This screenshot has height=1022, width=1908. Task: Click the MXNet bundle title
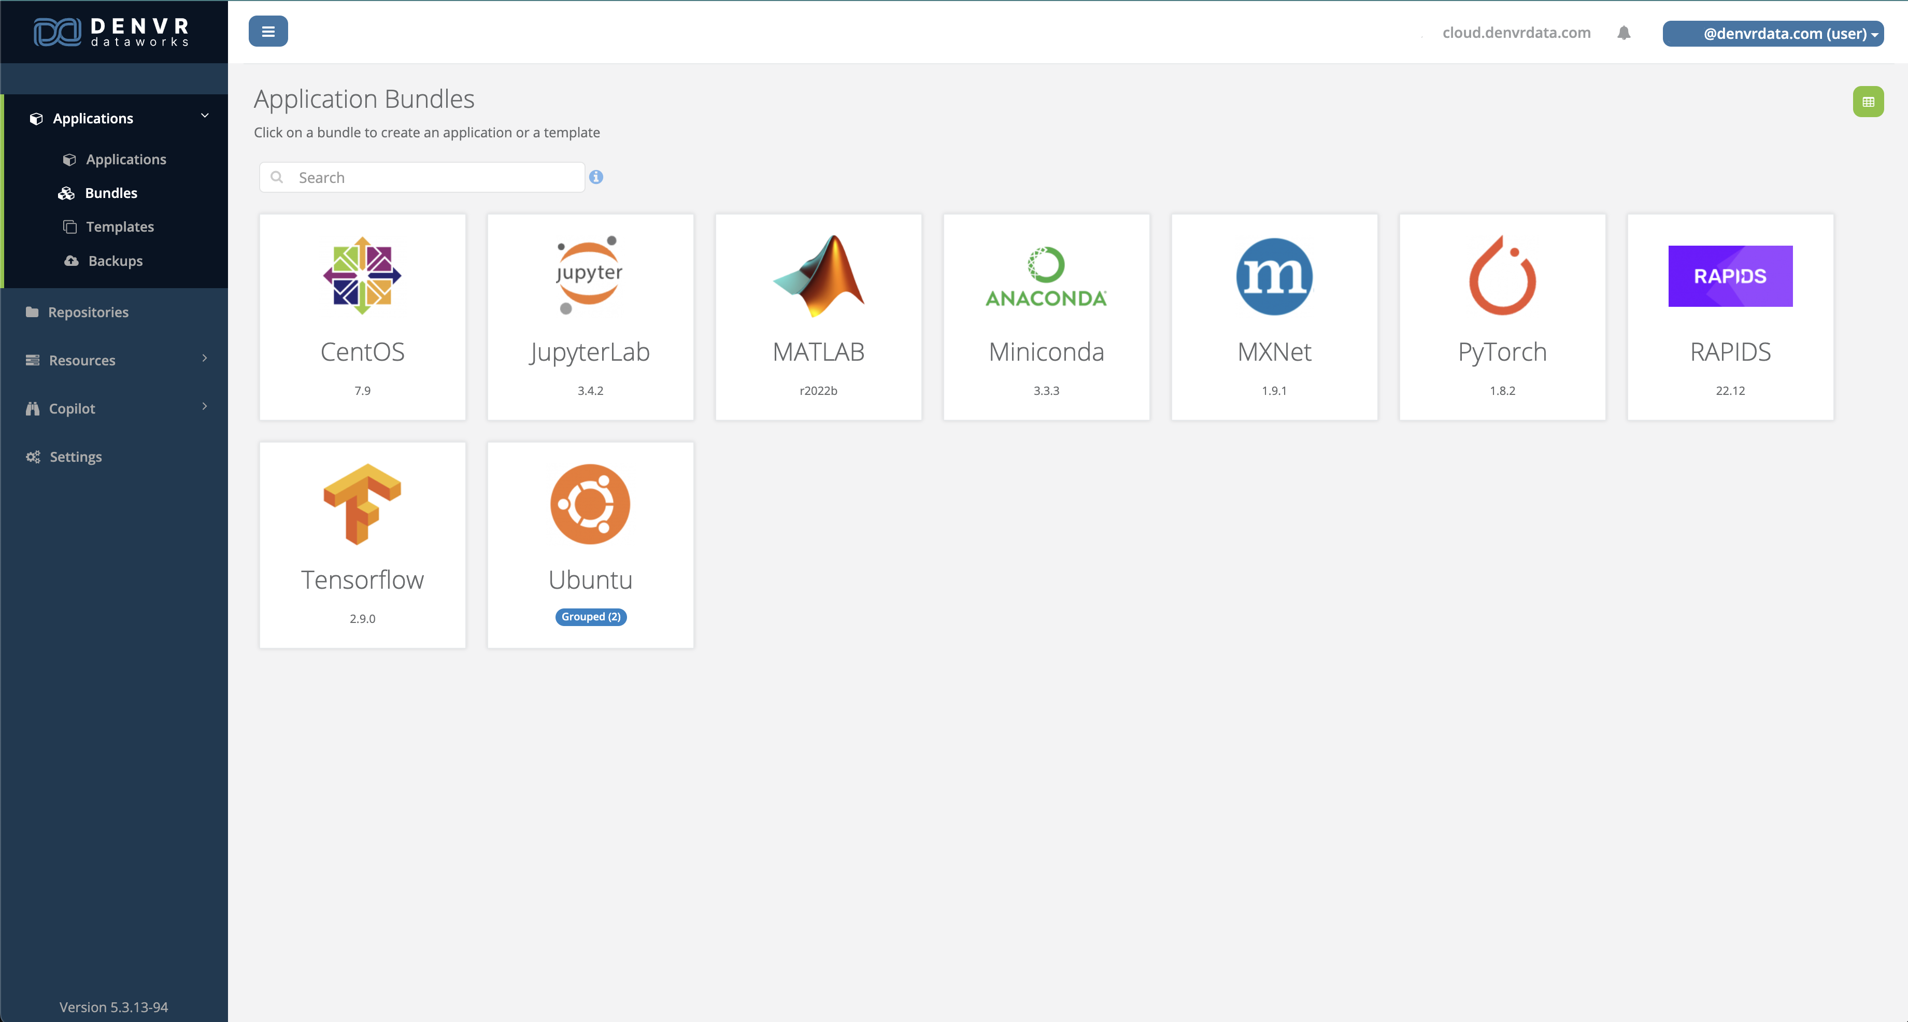[1274, 352]
